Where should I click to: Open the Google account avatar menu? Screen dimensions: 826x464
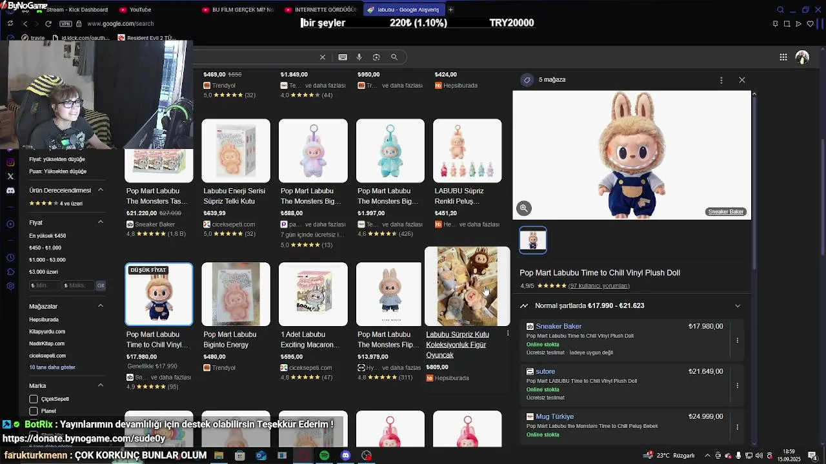click(802, 57)
